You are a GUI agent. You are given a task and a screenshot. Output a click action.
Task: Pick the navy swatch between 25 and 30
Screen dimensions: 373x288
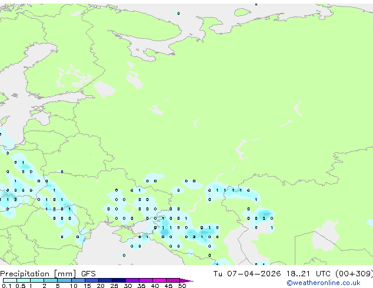click(x=119, y=280)
